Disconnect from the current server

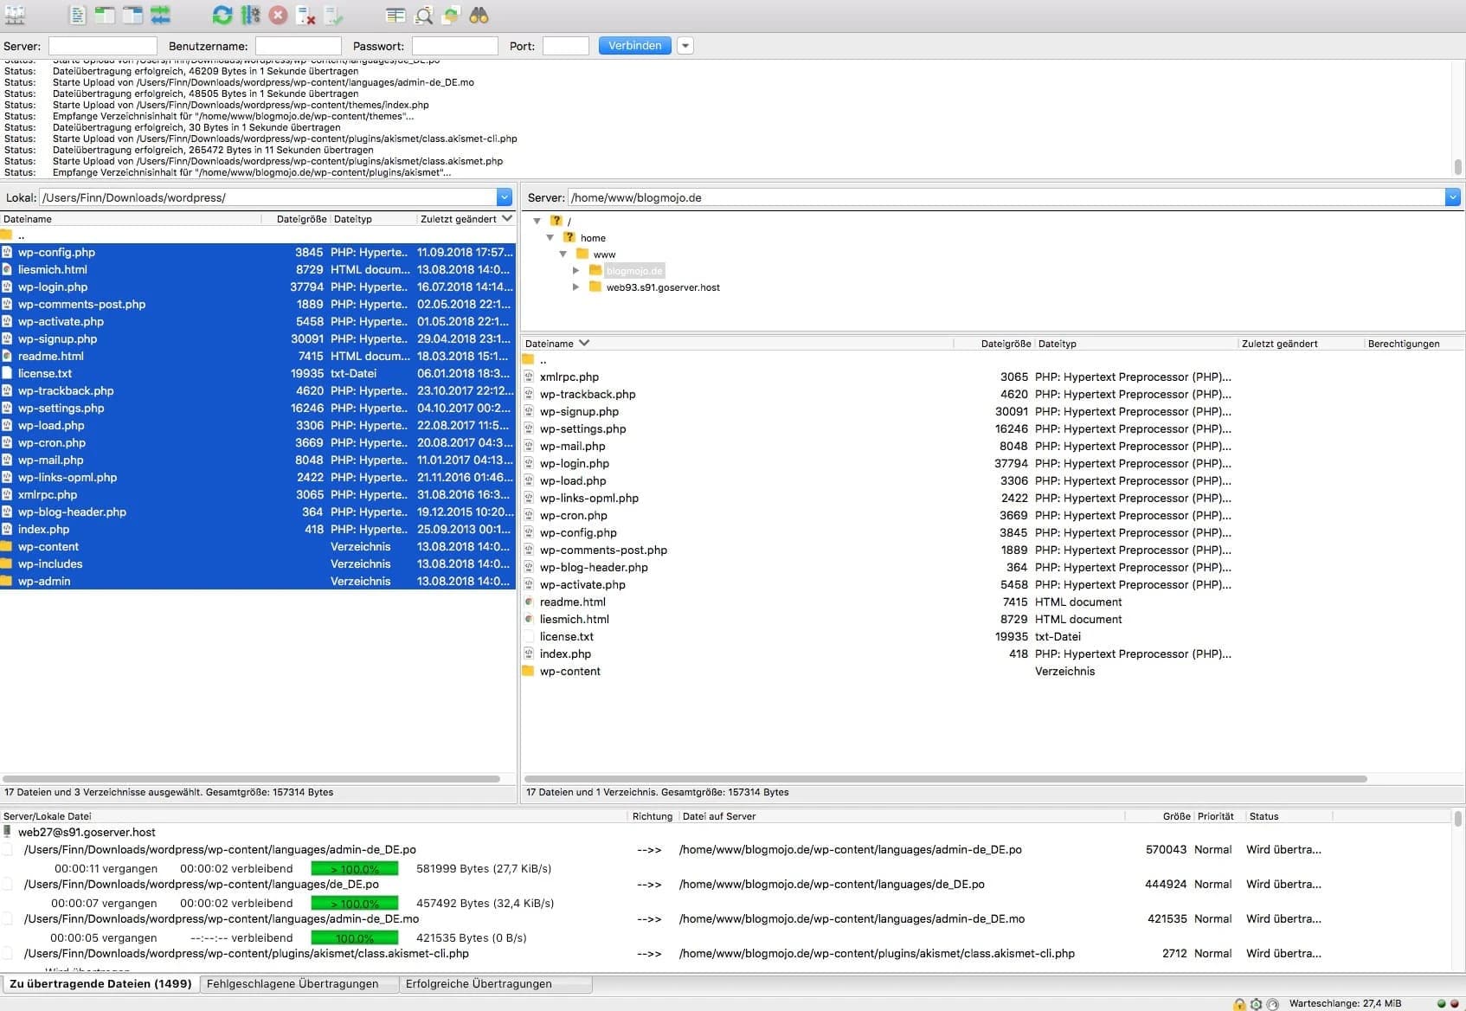(305, 15)
